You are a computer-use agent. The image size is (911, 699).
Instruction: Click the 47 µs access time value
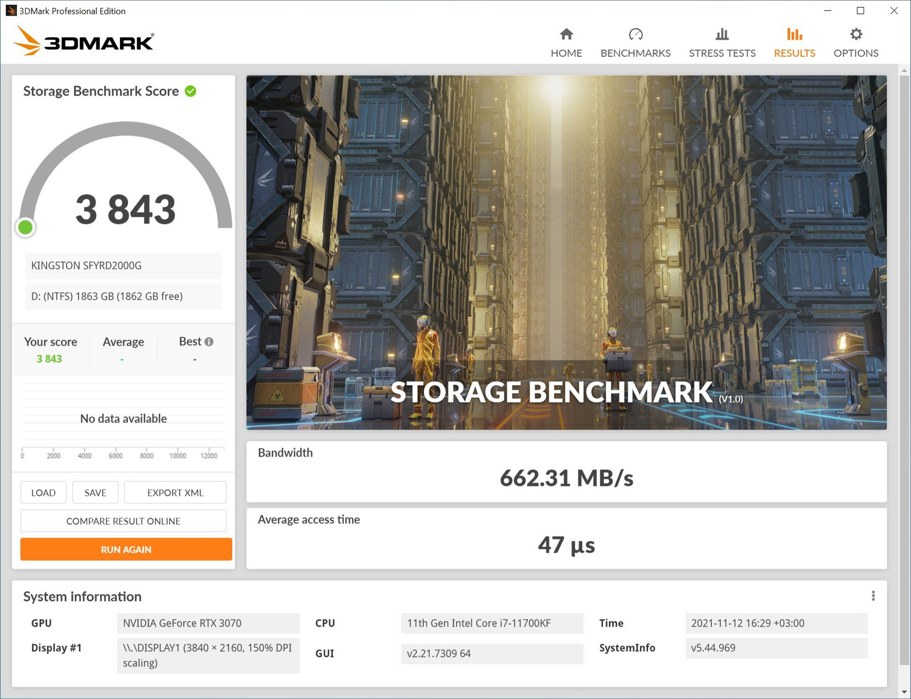point(566,545)
